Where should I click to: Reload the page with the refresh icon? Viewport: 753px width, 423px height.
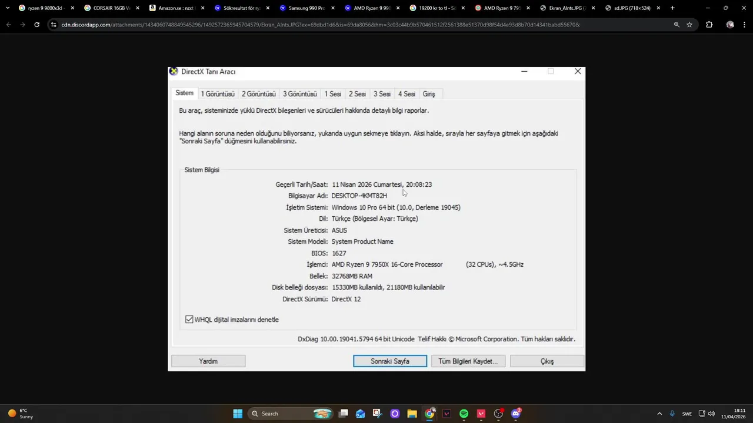pos(36,25)
